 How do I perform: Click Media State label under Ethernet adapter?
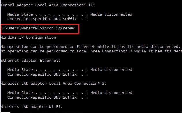[20, 70]
